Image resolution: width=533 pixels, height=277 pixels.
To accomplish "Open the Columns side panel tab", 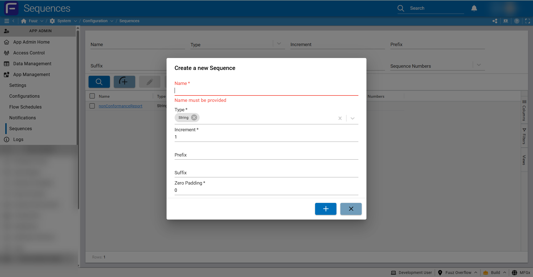I will 524,110.
